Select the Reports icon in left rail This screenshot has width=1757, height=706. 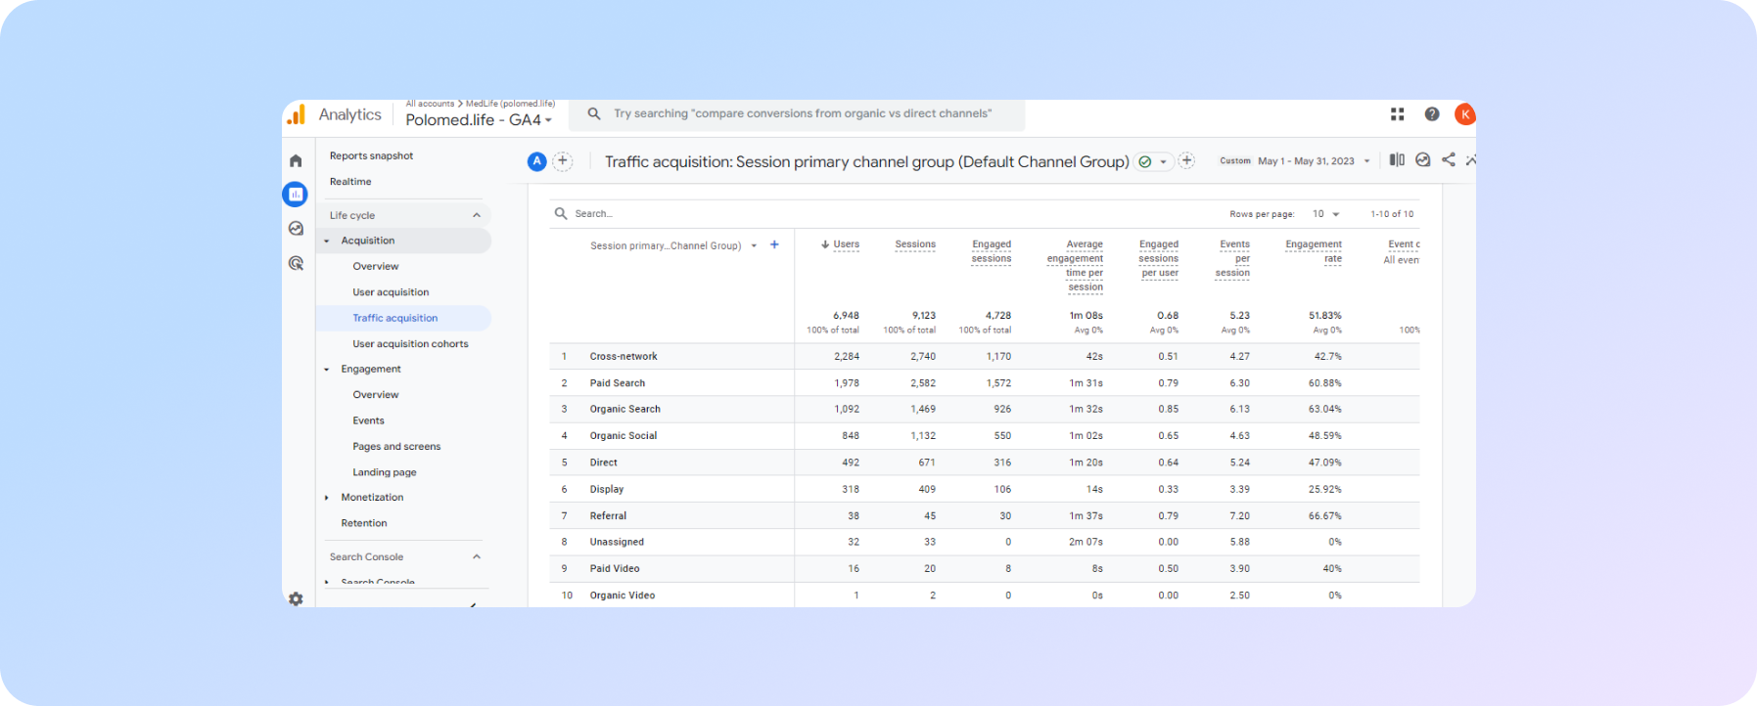[296, 195]
